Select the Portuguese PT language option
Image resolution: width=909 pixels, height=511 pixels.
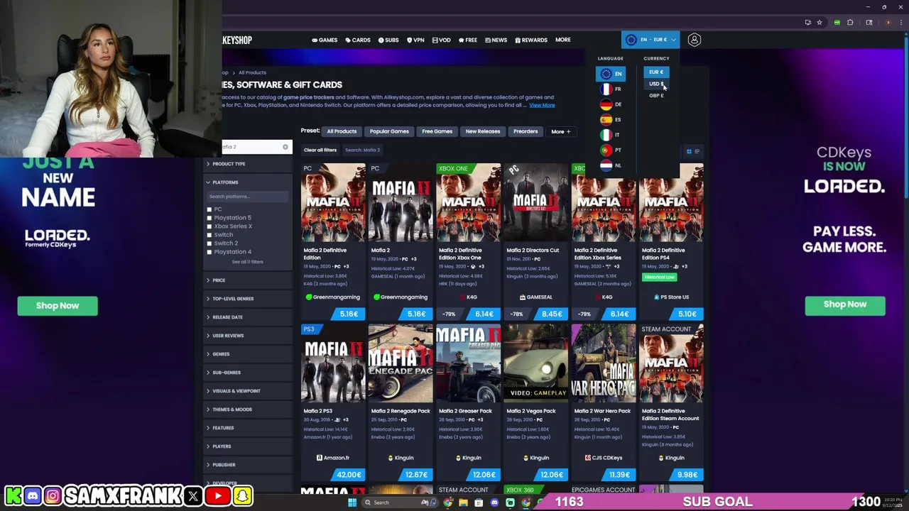tap(610, 150)
